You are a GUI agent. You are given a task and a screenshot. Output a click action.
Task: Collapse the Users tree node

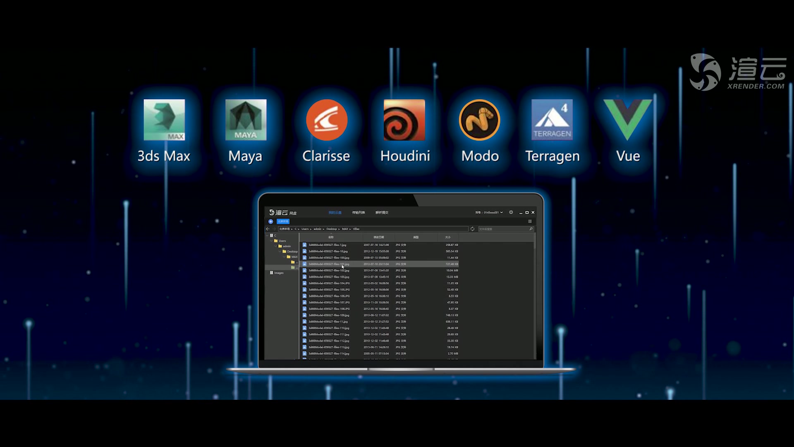pos(271,241)
